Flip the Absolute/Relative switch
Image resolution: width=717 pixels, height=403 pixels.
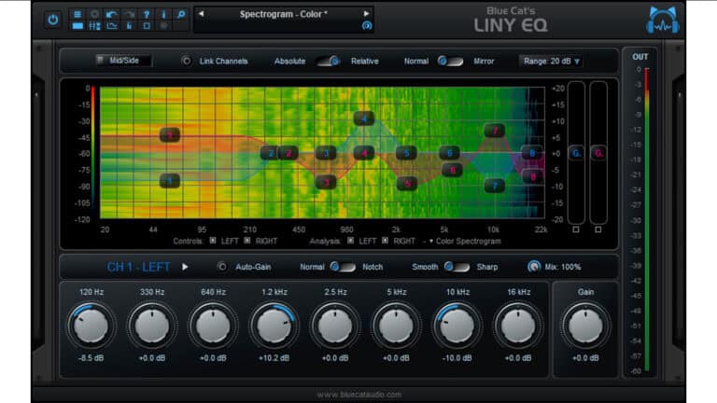coord(329,61)
